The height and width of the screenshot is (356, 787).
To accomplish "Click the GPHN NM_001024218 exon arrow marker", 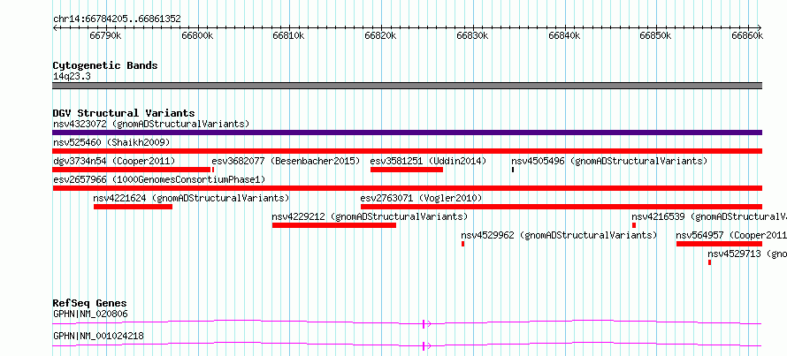I will 426,345.
